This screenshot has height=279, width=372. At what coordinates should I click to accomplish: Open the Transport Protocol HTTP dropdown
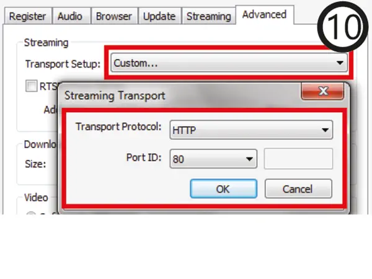[x=251, y=130]
